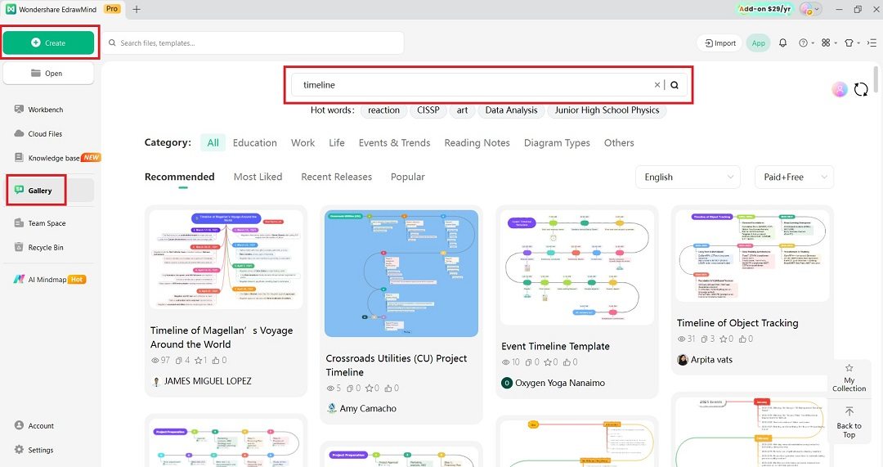This screenshot has height=467, width=883.
Task: Click Back to Top button
Action: (x=849, y=423)
